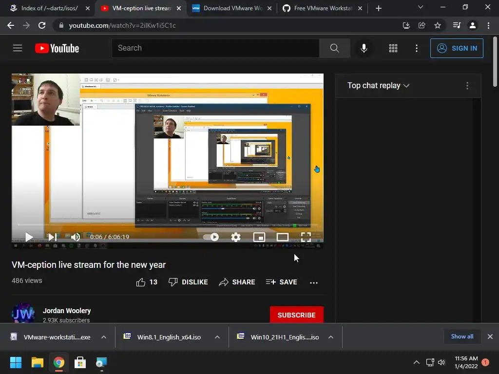This screenshot has width=499, height=374.
Task: Switch to Free VMware Workstation GitHub tab
Action: click(x=323, y=8)
